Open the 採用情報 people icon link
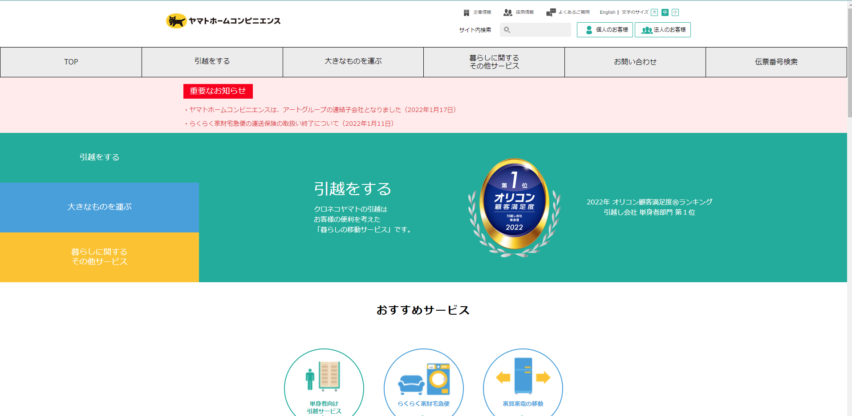 click(507, 12)
